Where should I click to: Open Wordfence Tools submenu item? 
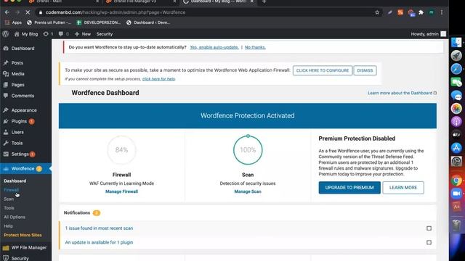[x=9, y=208]
